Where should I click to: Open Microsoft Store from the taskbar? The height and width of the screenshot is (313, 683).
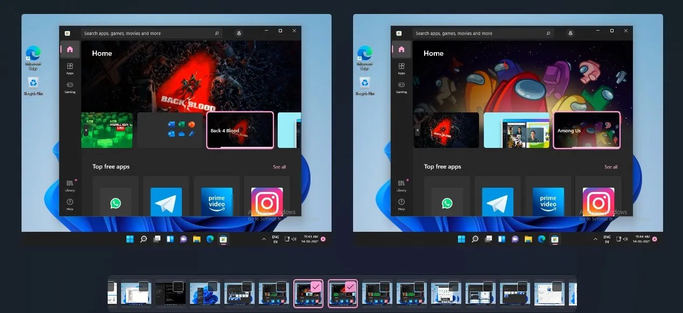[x=223, y=239]
